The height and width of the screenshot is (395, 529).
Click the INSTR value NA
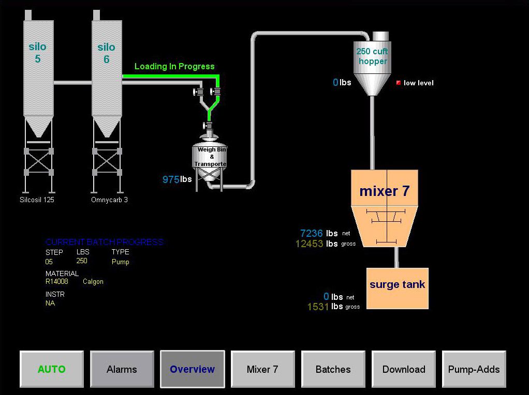(x=50, y=303)
